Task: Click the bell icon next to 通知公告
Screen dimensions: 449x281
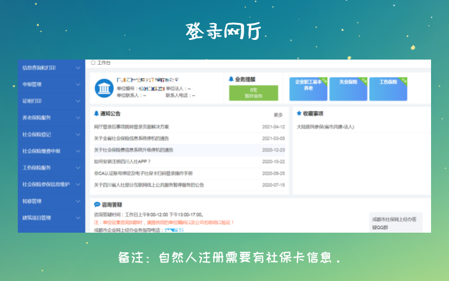Action: pos(97,114)
